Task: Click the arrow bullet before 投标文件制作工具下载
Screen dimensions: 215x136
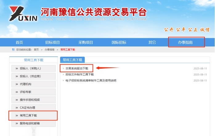Action: point(63,74)
